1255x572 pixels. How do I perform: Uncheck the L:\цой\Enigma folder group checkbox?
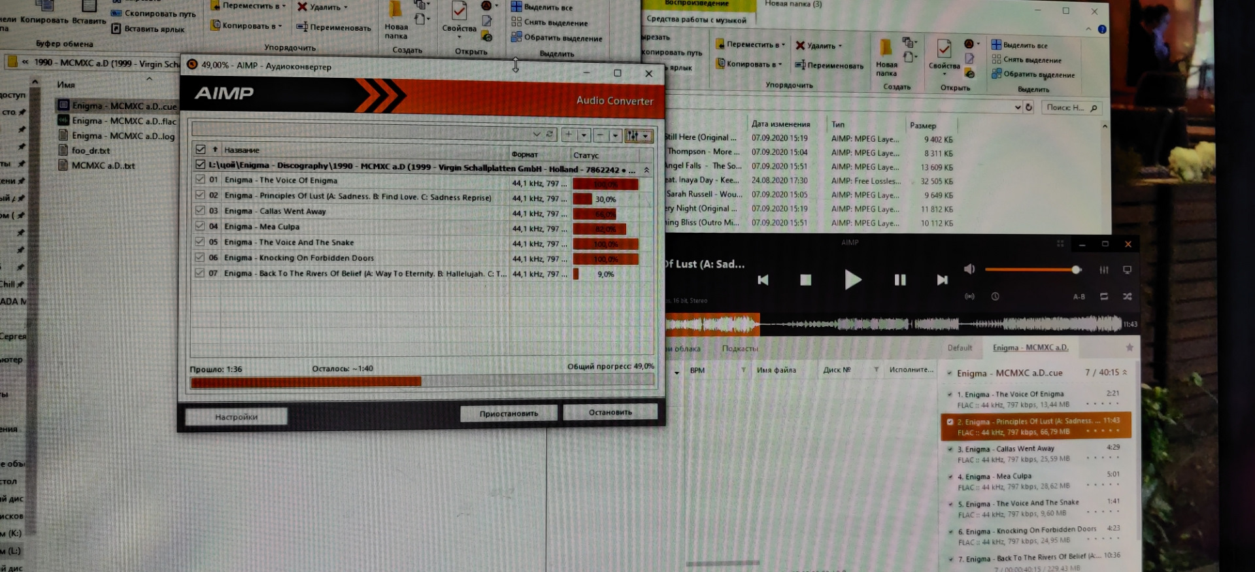[200, 165]
